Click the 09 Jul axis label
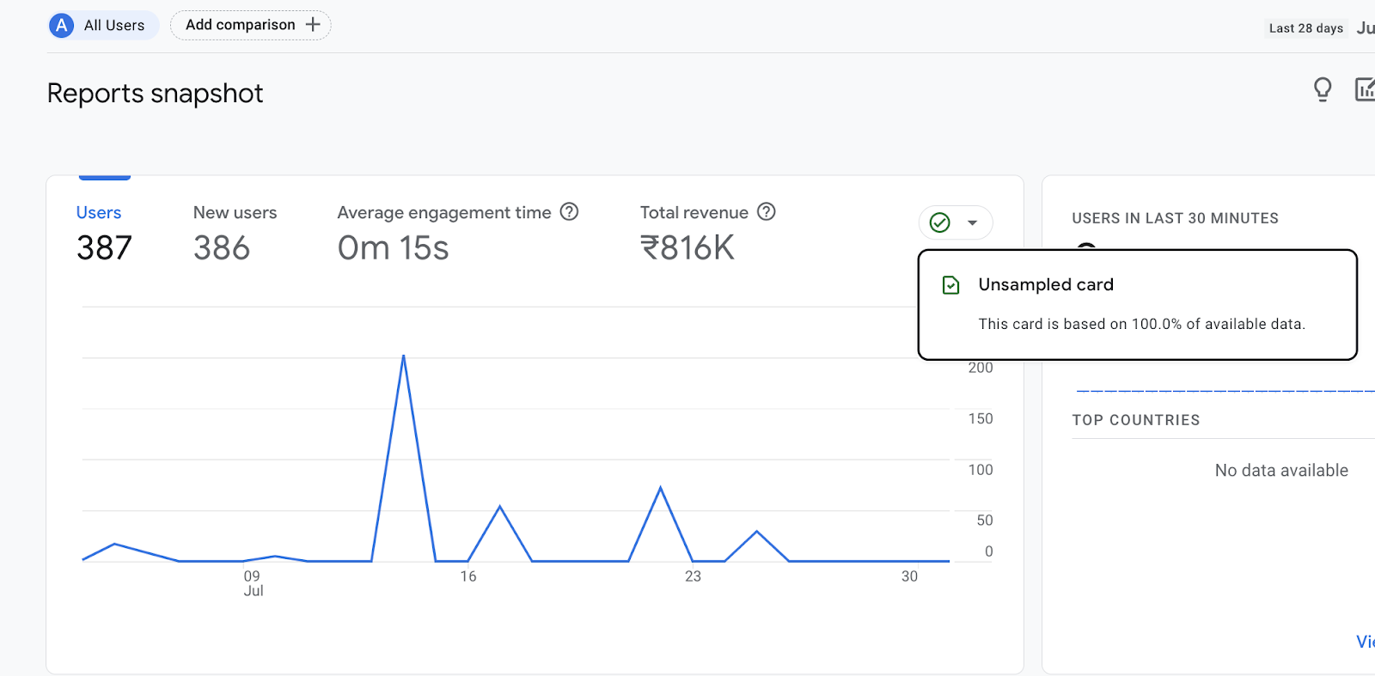Viewport: 1375px width, 676px height. pyautogui.click(x=253, y=583)
